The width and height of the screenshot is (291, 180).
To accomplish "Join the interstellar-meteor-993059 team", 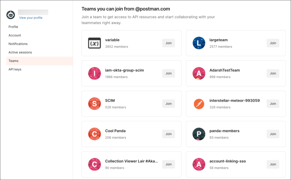I will [x=273, y=104].
